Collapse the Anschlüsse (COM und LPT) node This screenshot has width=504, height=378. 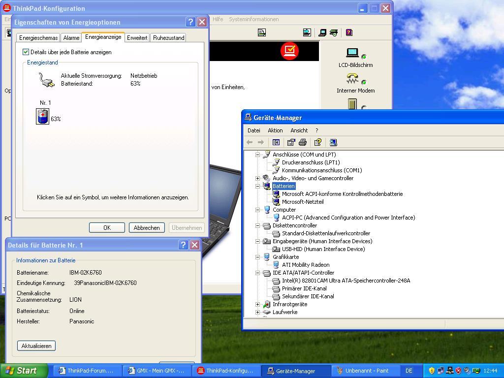[x=257, y=155]
